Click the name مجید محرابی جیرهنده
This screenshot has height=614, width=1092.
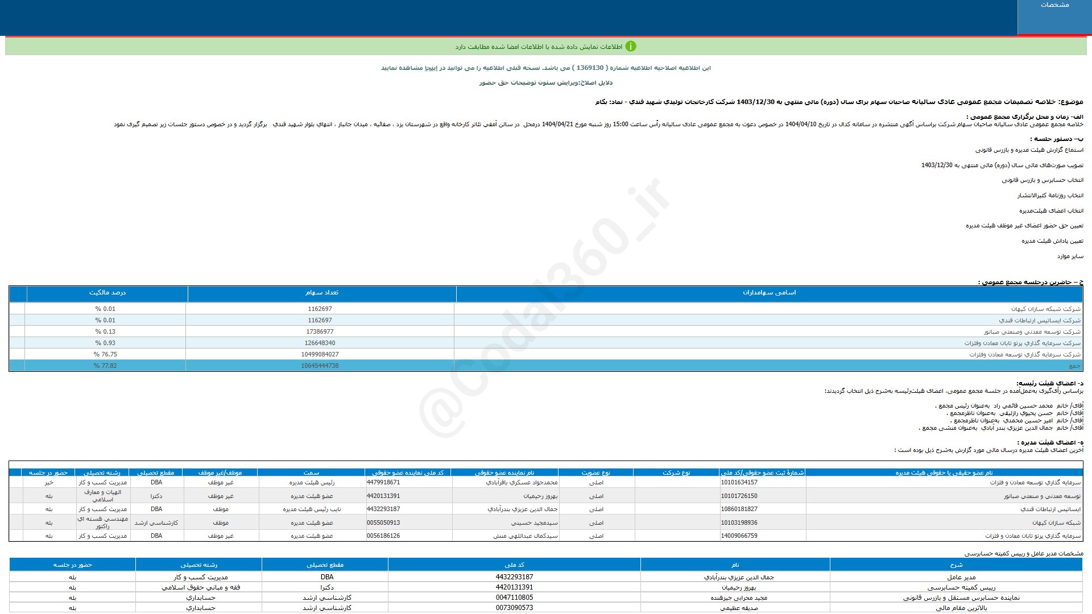739,598
